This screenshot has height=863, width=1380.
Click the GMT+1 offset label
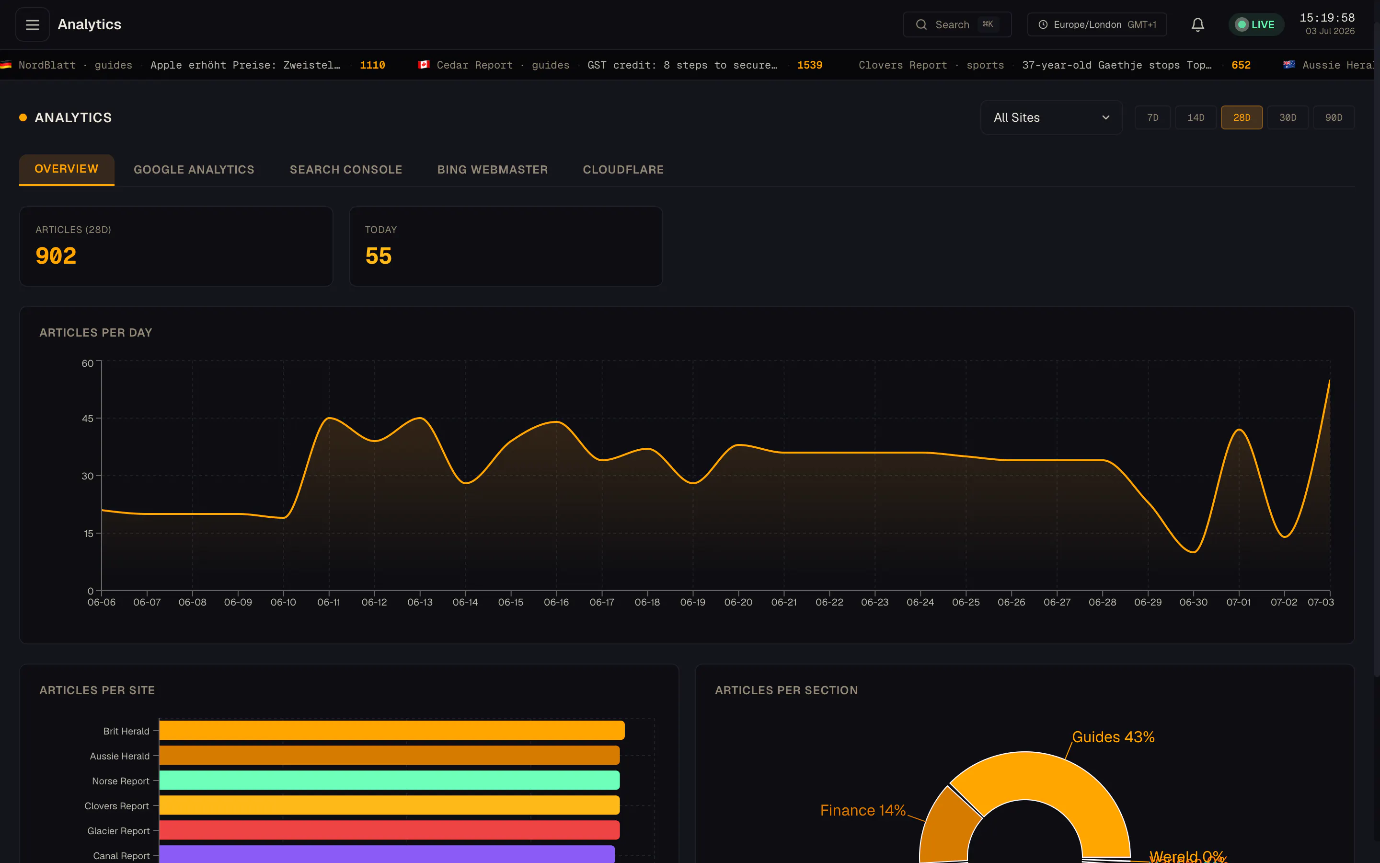1142,24
